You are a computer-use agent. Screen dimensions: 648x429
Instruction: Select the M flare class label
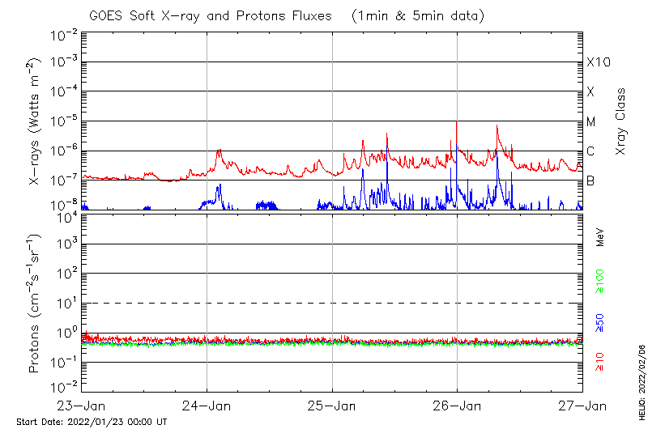click(x=591, y=121)
